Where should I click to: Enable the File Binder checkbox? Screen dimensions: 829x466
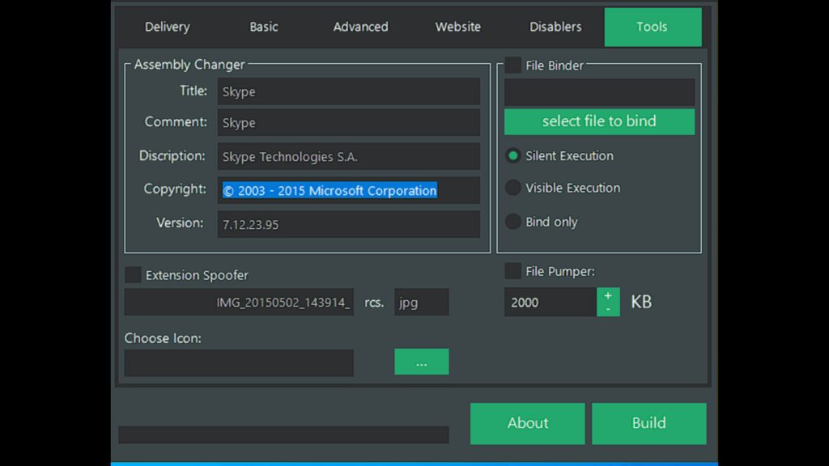[x=512, y=66]
